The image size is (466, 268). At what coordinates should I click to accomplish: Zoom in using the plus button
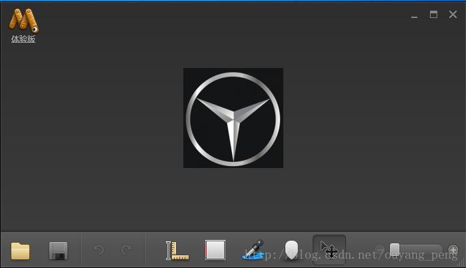tap(453, 250)
